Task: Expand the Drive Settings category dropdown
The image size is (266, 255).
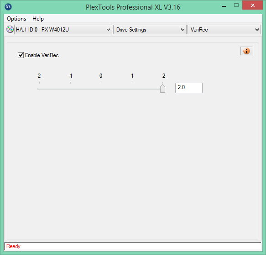Action: (x=150, y=30)
